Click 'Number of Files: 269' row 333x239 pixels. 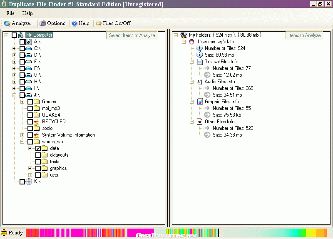tap(233, 88)
